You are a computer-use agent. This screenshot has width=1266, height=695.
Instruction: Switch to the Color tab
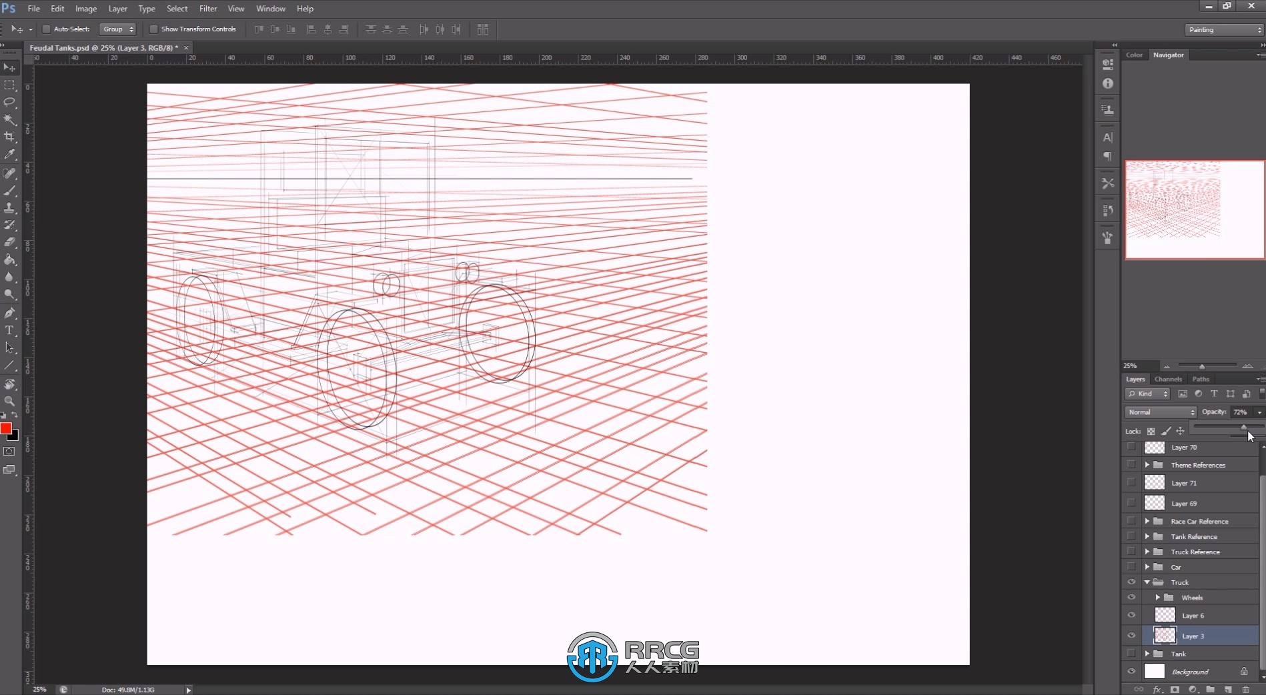click(1134, 55)
